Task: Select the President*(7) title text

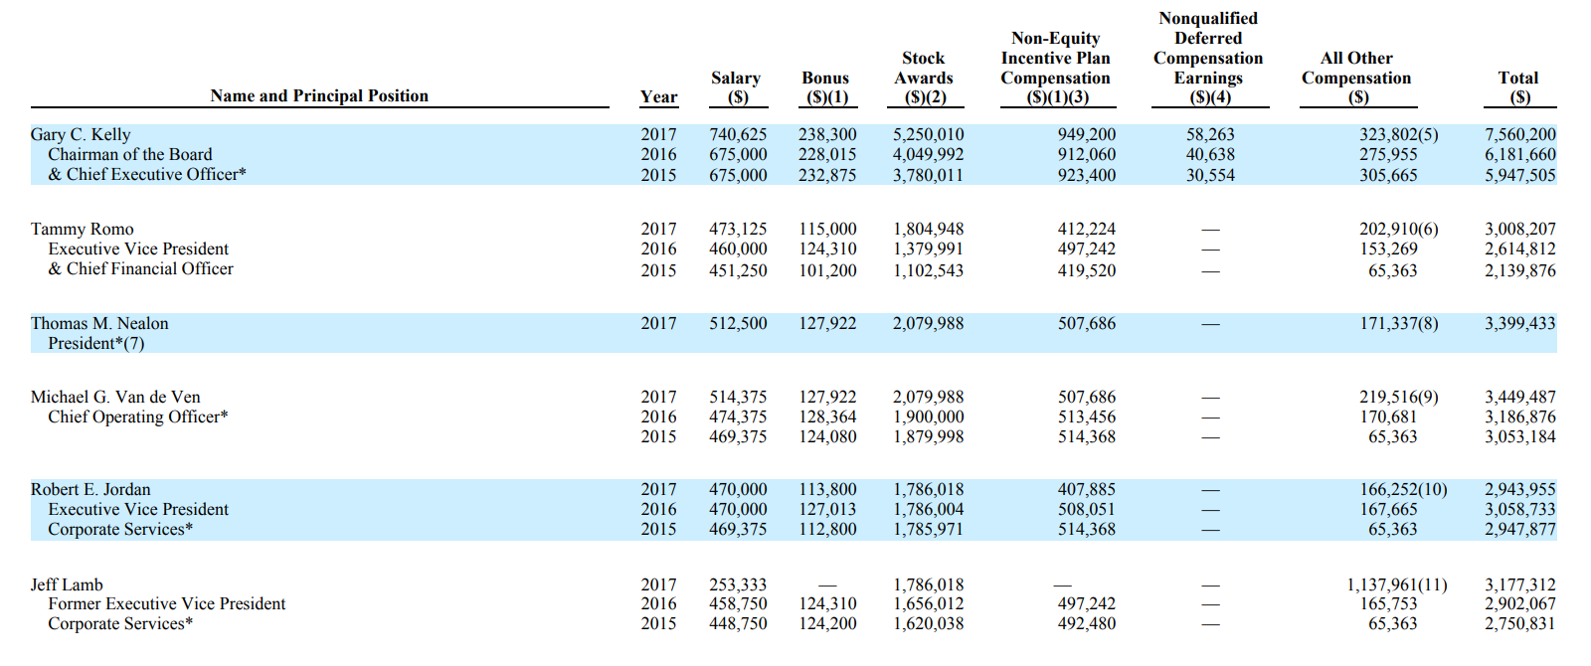Action: 96,343
